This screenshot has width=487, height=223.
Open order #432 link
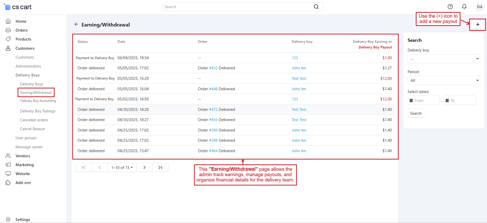point(213,68)
